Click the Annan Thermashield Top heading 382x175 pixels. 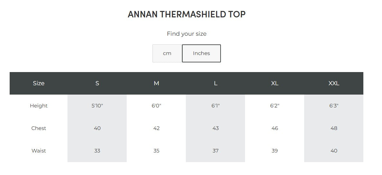point(186,14)
